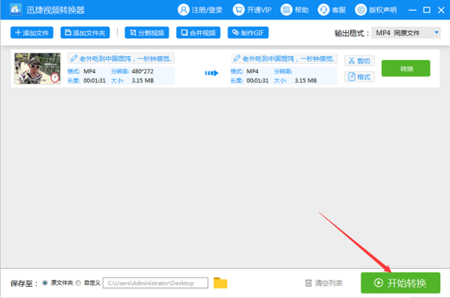Click the 注册/登录 user icon
The height and width of the screenshot is (298, 450).
click(184, 10)
